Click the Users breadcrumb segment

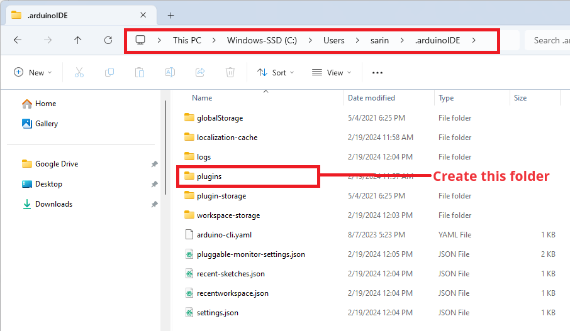point(334,40)
